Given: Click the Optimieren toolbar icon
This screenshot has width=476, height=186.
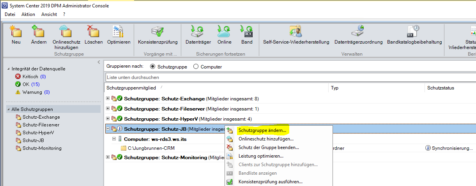Looking at the screenshot, I should tap(119, 31).
